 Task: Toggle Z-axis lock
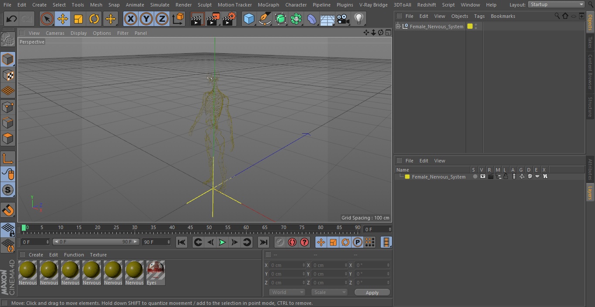pyautogui.click(x=162, y=19)
